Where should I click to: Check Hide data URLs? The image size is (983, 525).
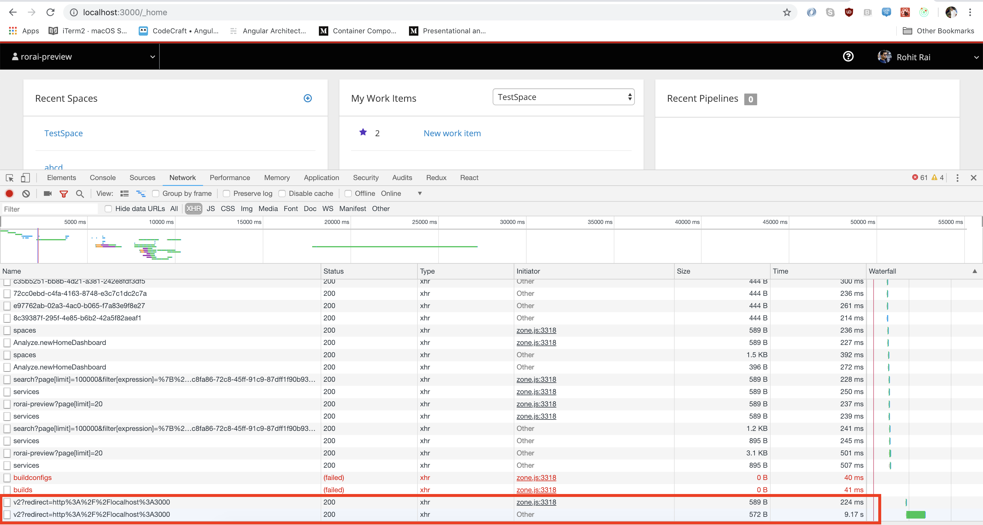click(108, 209)
